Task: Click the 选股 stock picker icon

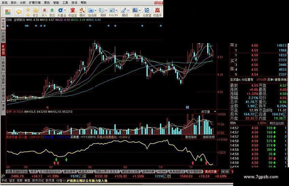Action: (135, 10)
